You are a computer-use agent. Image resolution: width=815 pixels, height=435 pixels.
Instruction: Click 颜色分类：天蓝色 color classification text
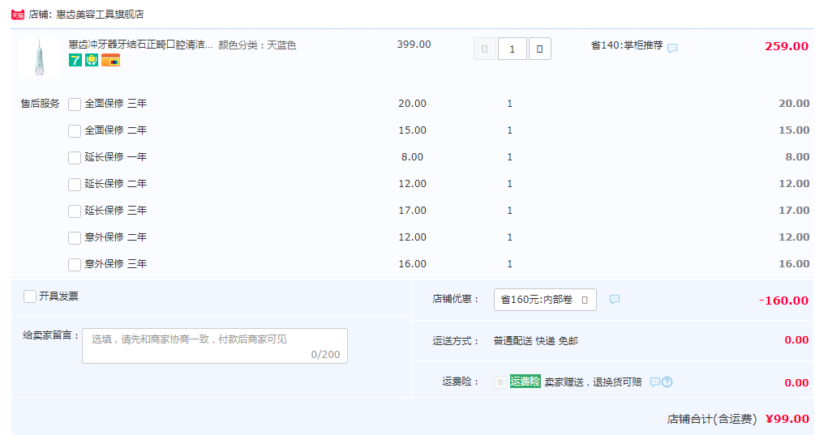(257, 45)
